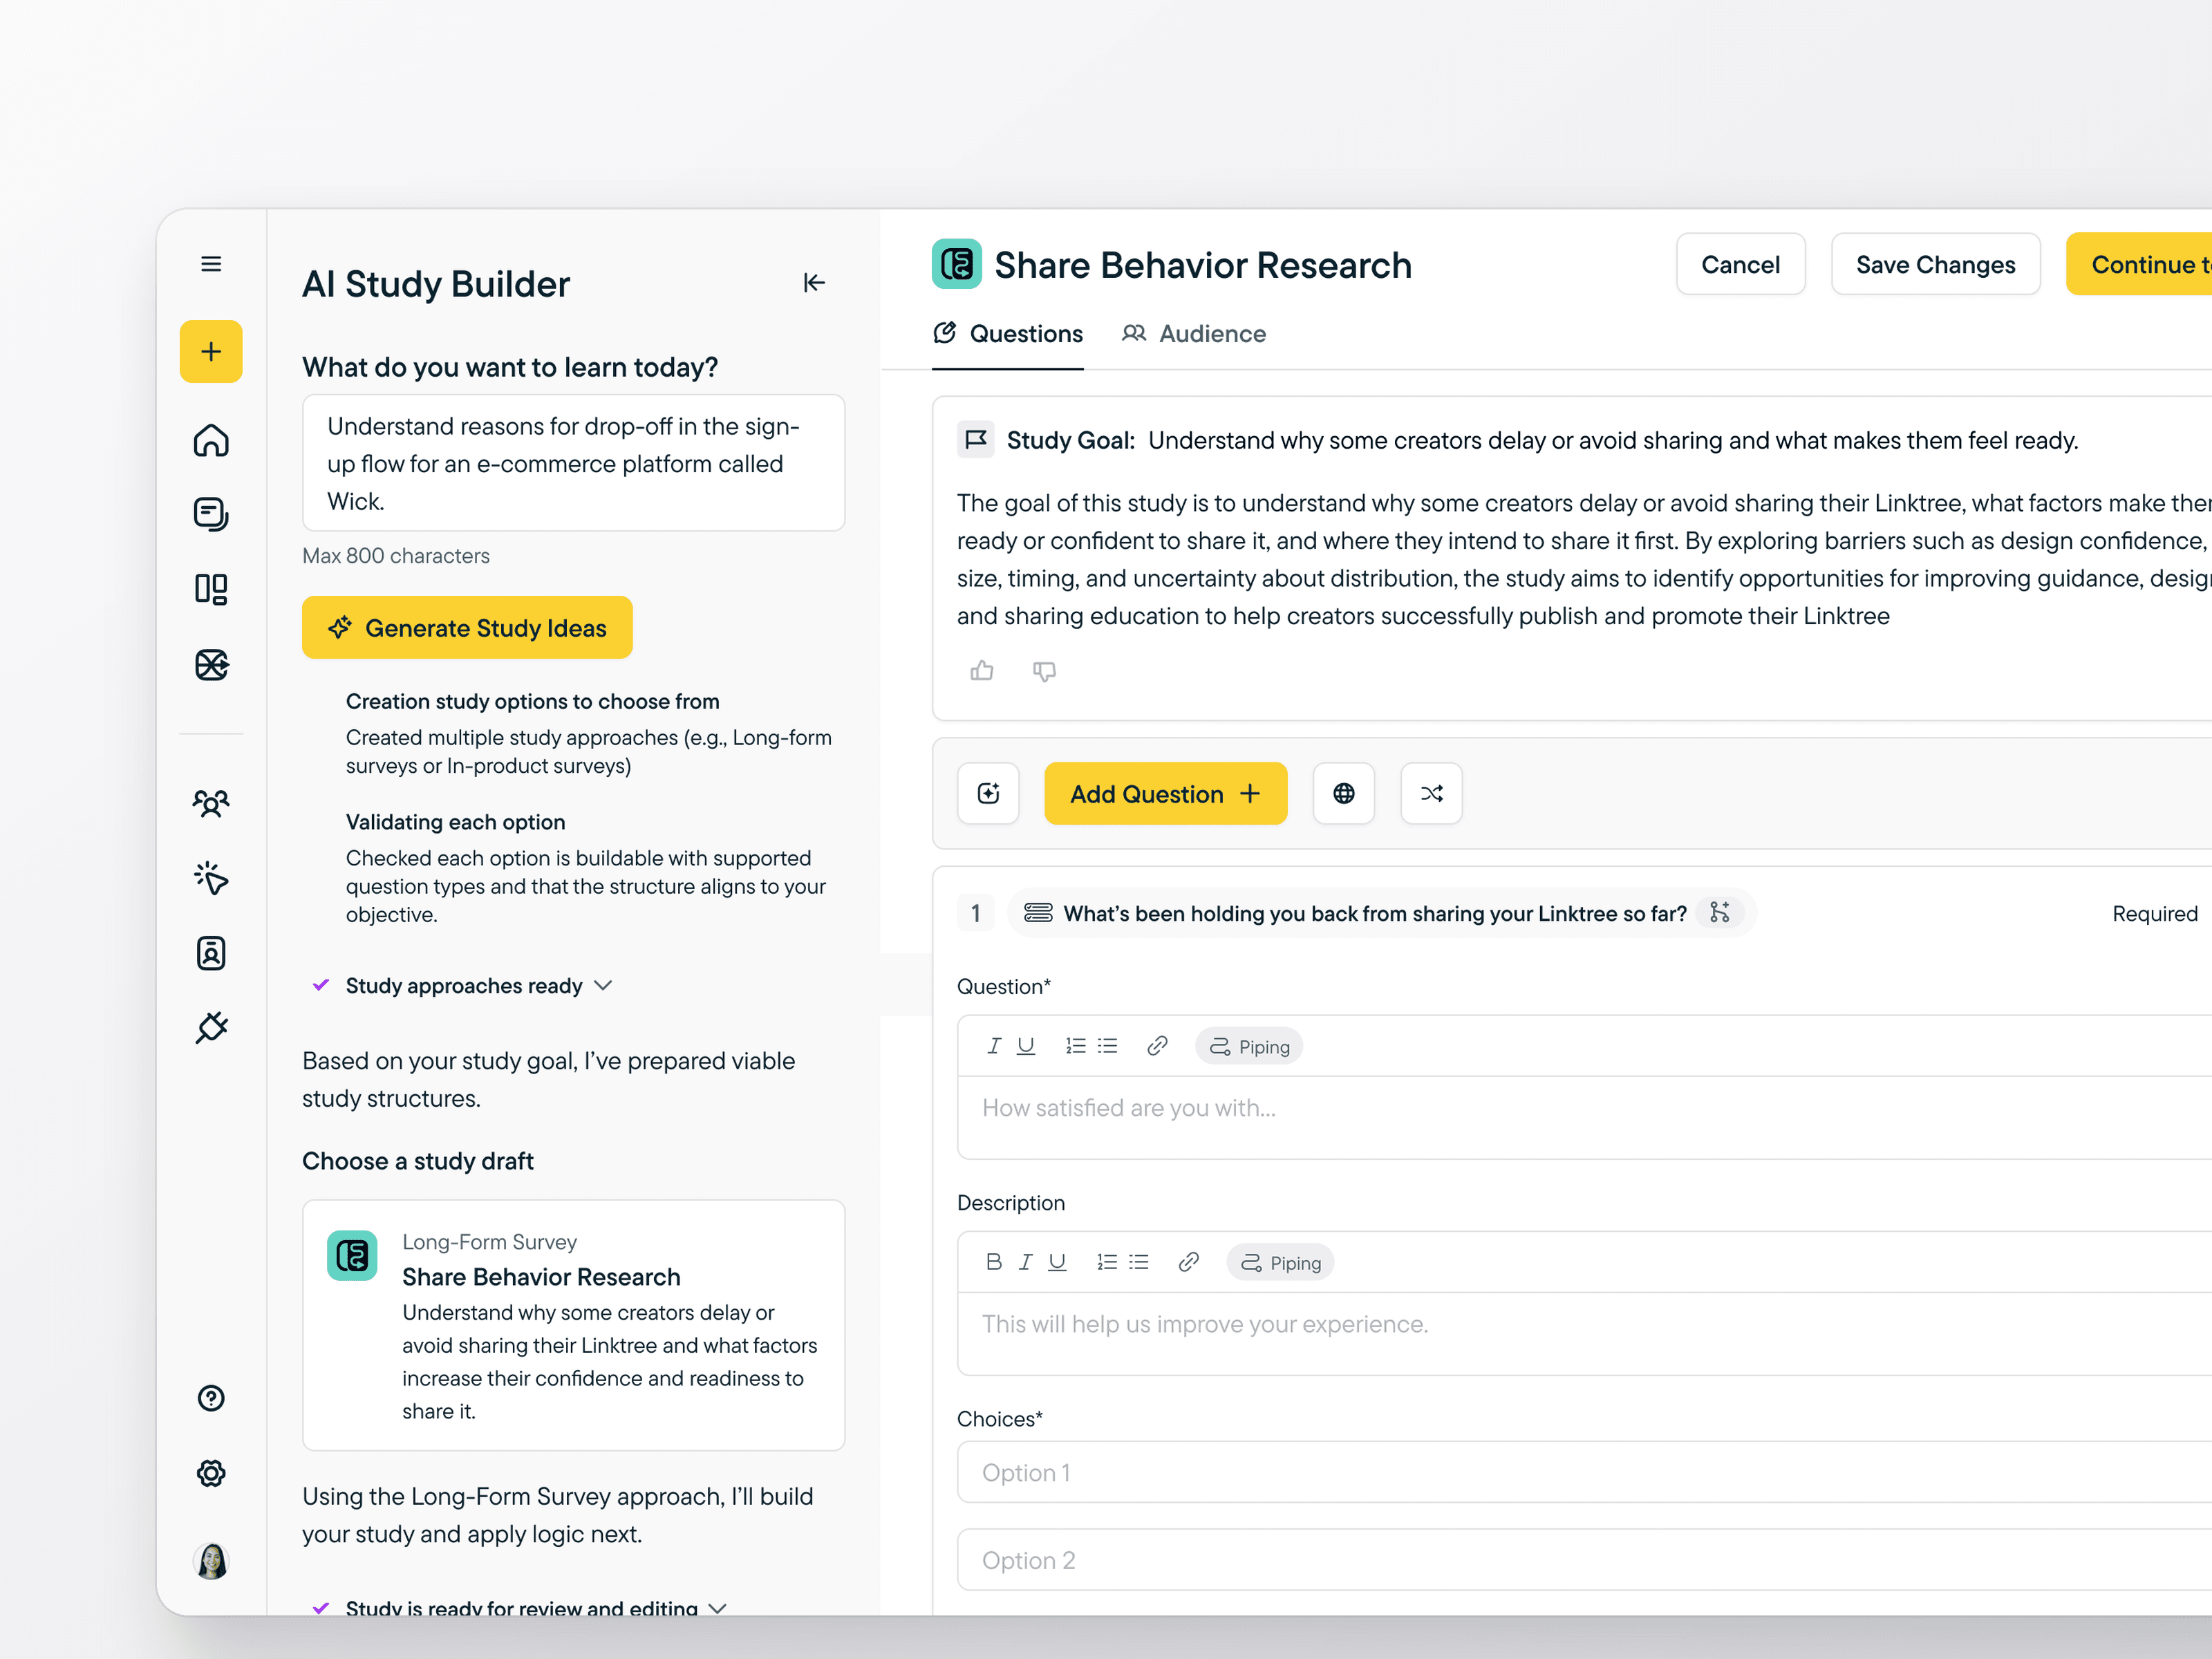Toggle italic in the Description editor toolbar
The height and width of the screenshot is (1659, 2212).
[x=1025, y=1262]
